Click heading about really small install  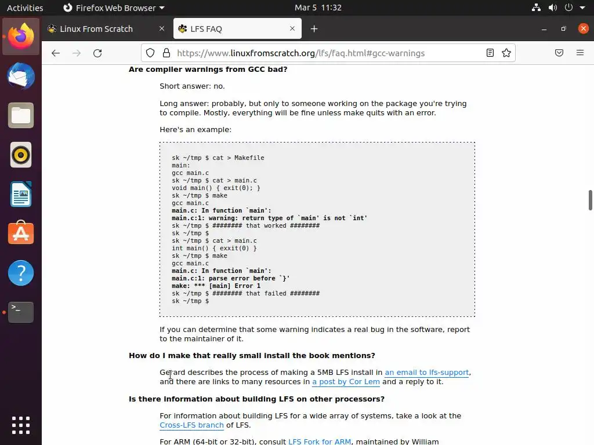pos(252,355)
